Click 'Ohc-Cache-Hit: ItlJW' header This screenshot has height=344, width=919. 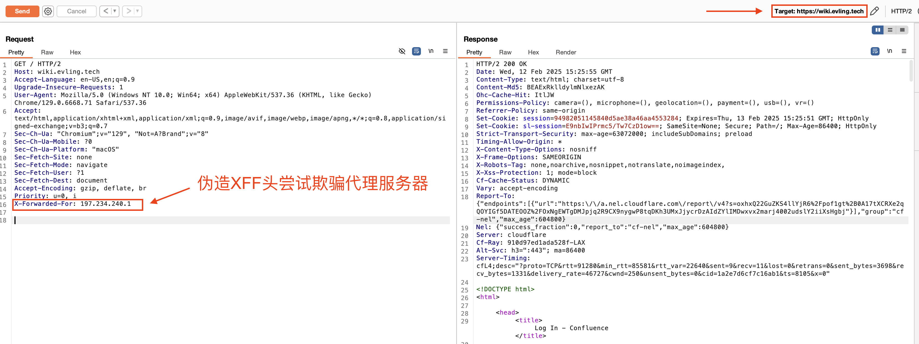515,95
